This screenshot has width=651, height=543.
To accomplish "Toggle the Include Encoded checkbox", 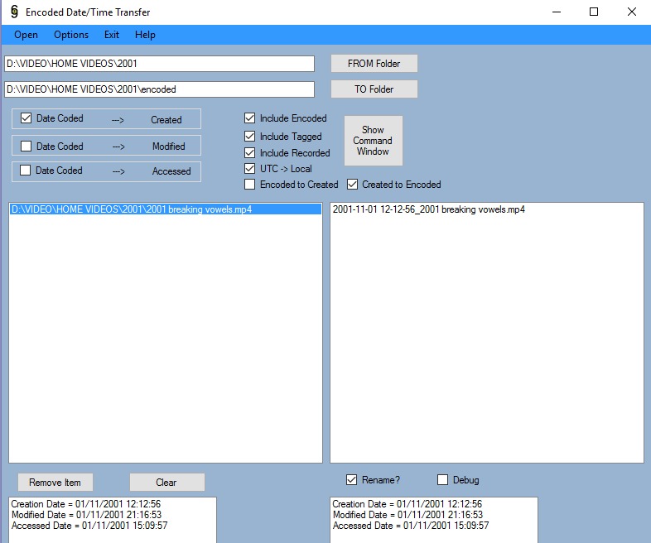I will click(250, 118).
